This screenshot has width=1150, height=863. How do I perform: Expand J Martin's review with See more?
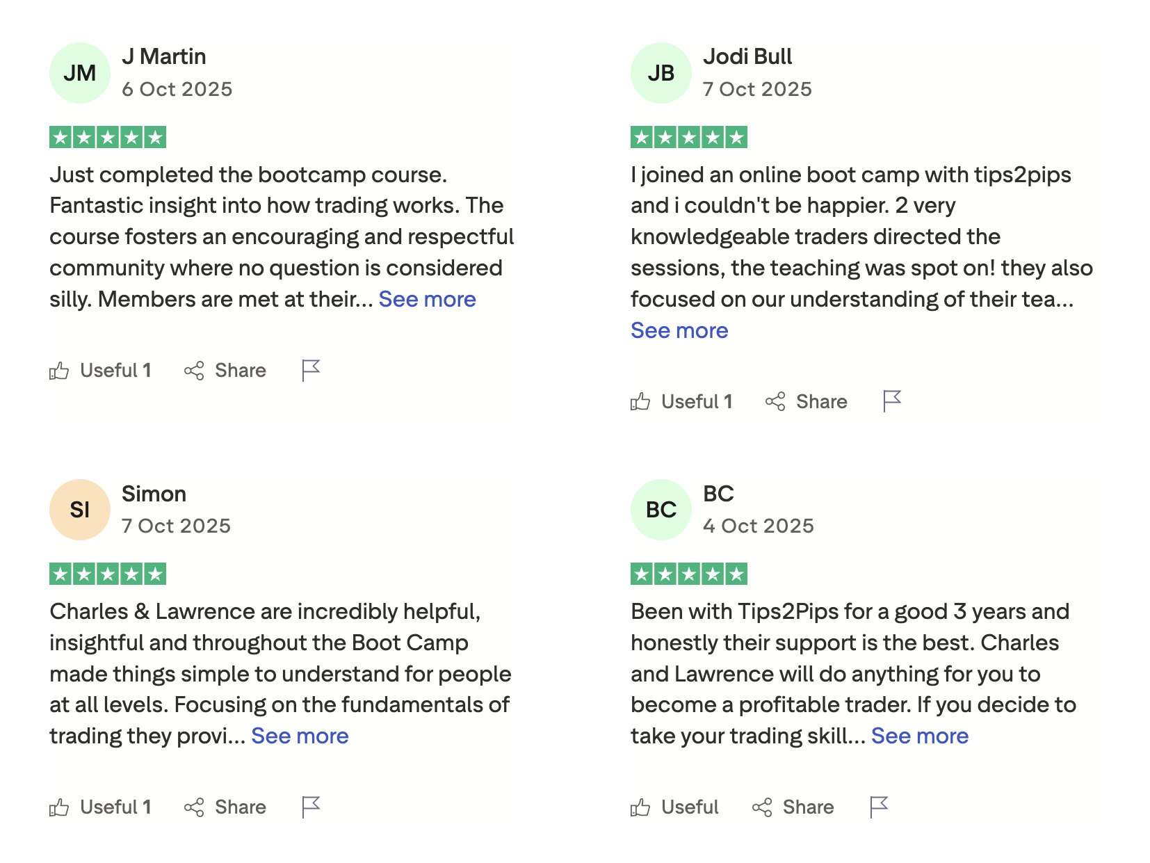pyautogui.click(x=427, y=299)
